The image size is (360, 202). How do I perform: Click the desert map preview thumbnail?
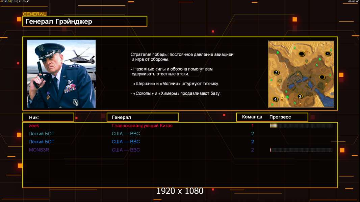tap(301, 74)
